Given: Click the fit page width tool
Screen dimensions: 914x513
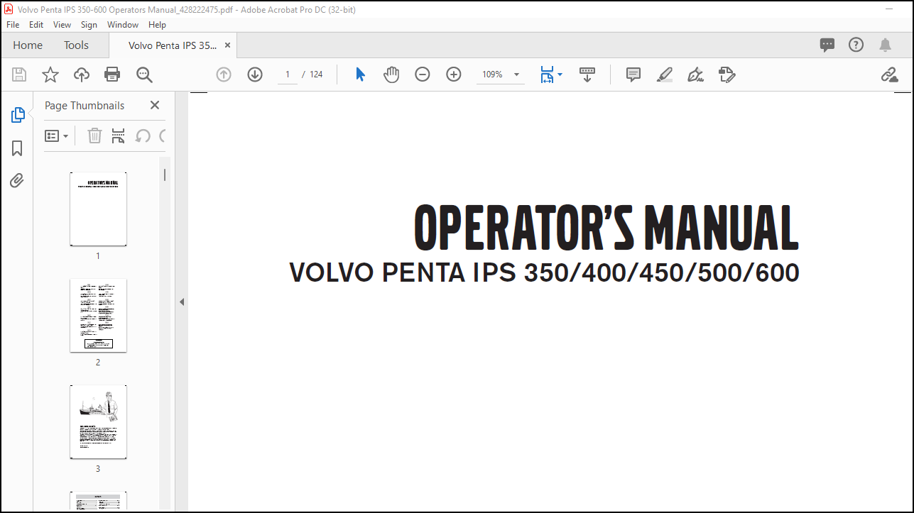Looking at the screenshot, I should coord(547,75).
